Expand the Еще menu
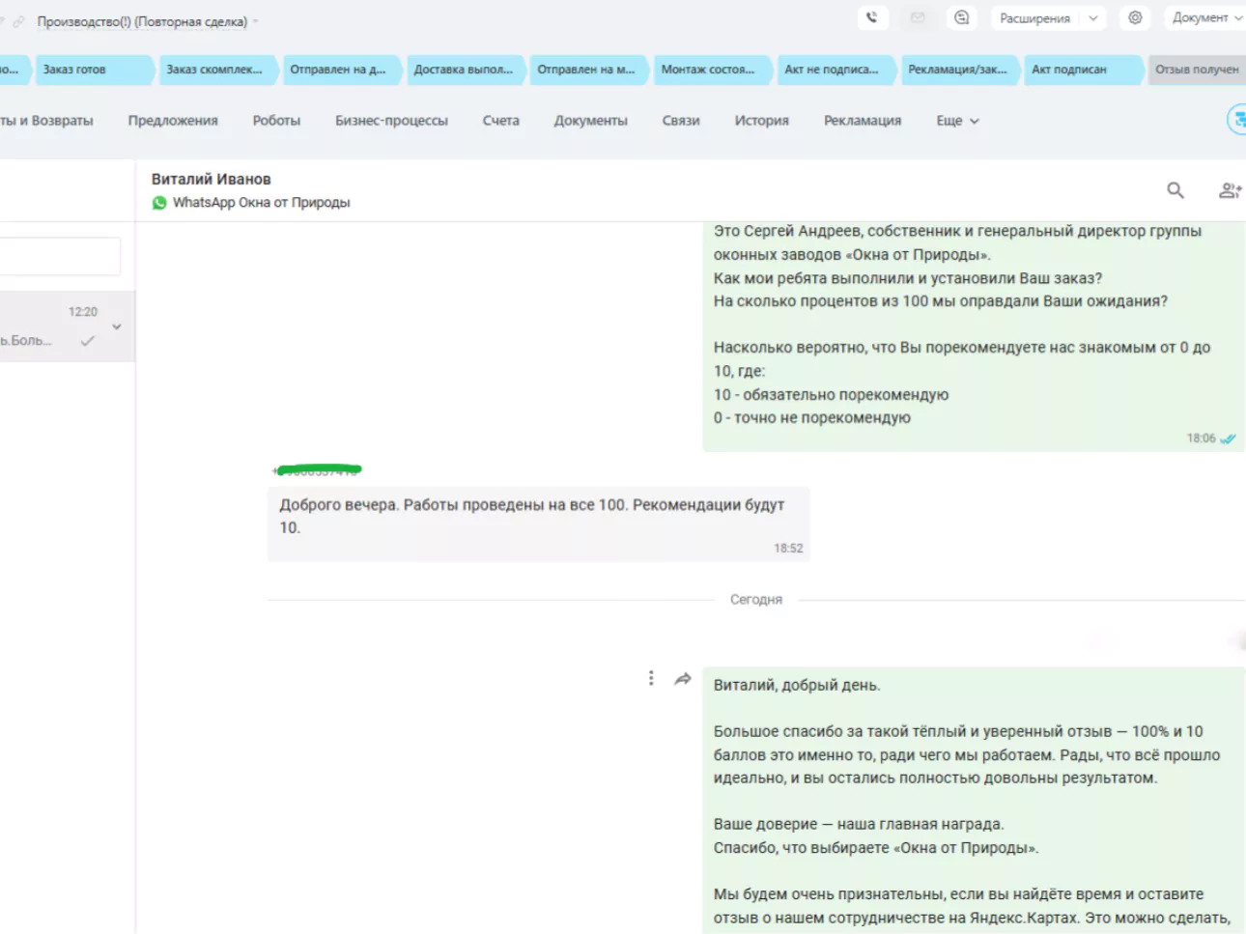Viewport: 1246px width, 934px height. (x=957, y=121)
